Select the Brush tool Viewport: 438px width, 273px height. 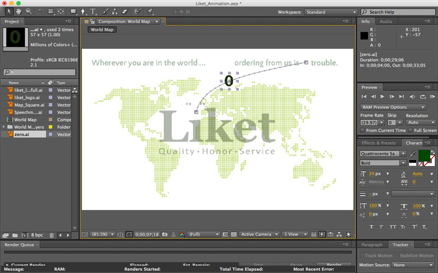click(106, 11)
